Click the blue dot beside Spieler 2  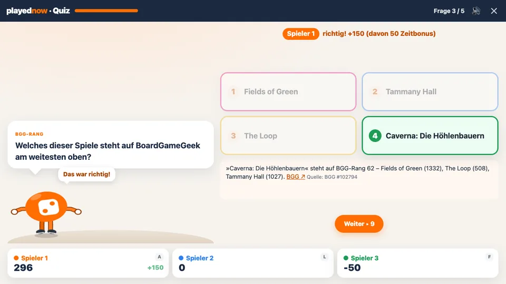pyautogui.click(x=181, y=258)
